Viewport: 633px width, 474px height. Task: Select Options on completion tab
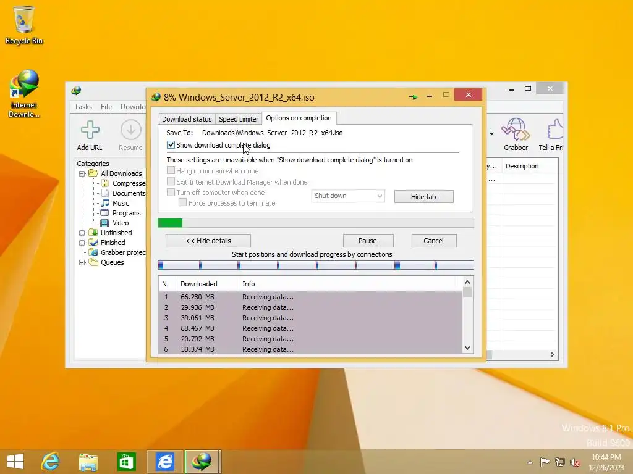299,118
